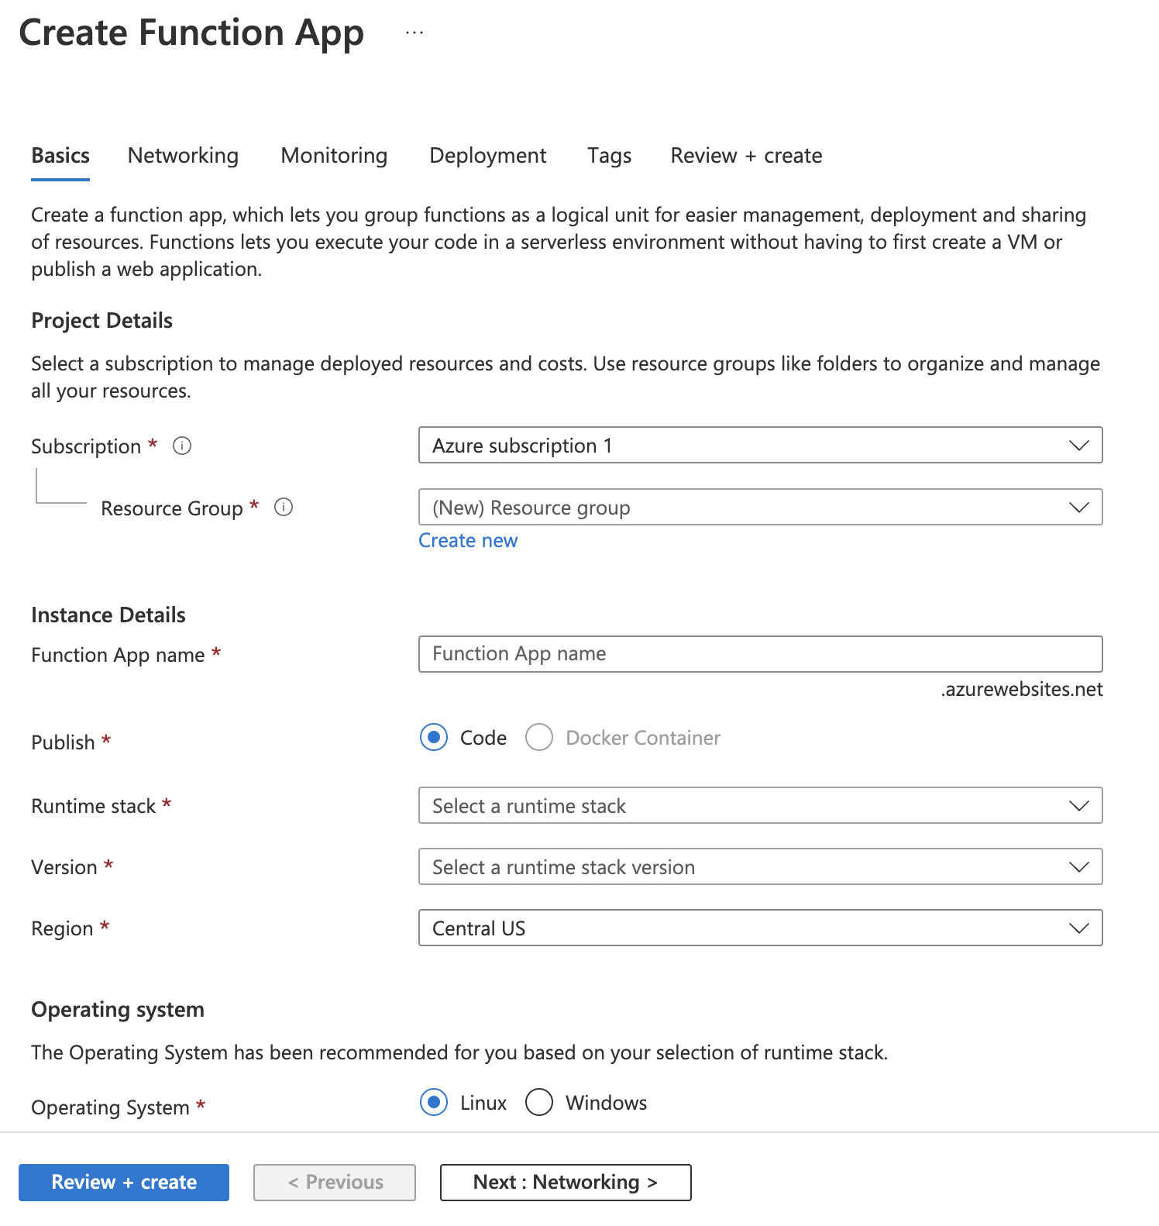Expand the Version dropdown
This screenshot has width=1159, height=1226.
[x=760, y=867]
